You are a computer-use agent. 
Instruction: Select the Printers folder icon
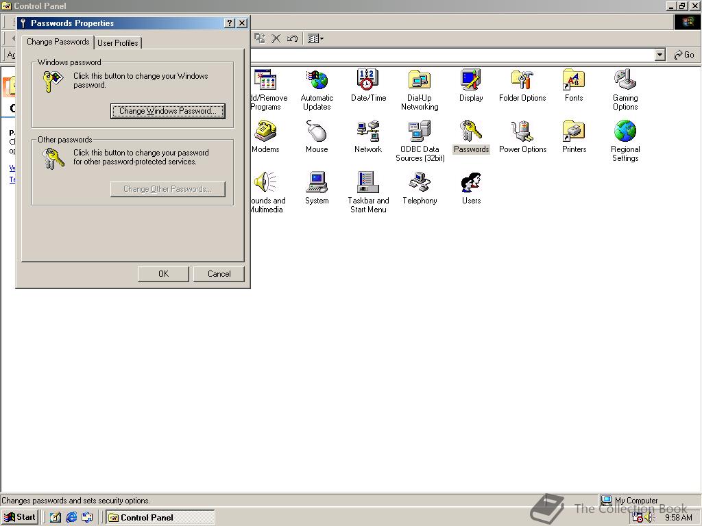574,131
